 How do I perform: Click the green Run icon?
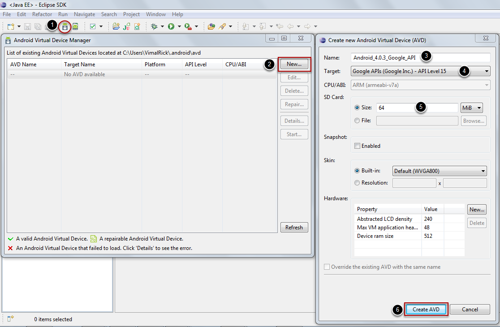click(x=171, y=26)
